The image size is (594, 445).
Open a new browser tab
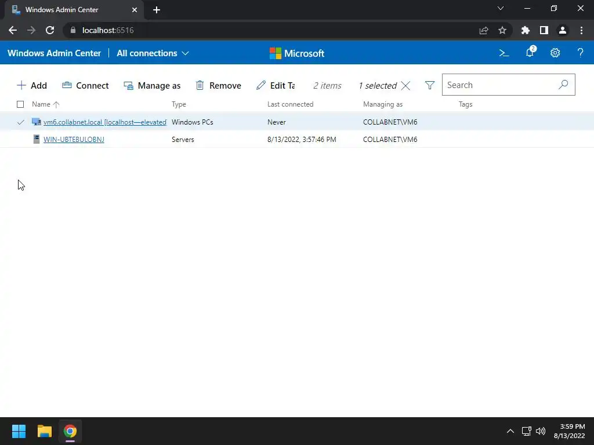[x=157, y=10]
